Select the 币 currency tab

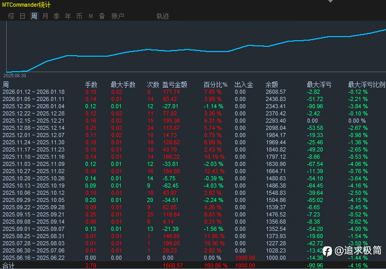click(x=79, y=16)
